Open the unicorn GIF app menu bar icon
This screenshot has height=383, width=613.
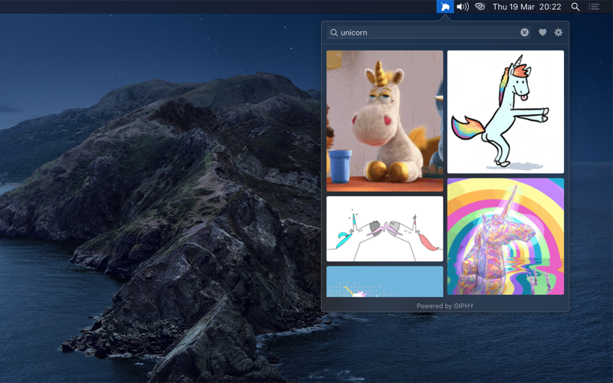pyautogui.click(x=445, y=7)
